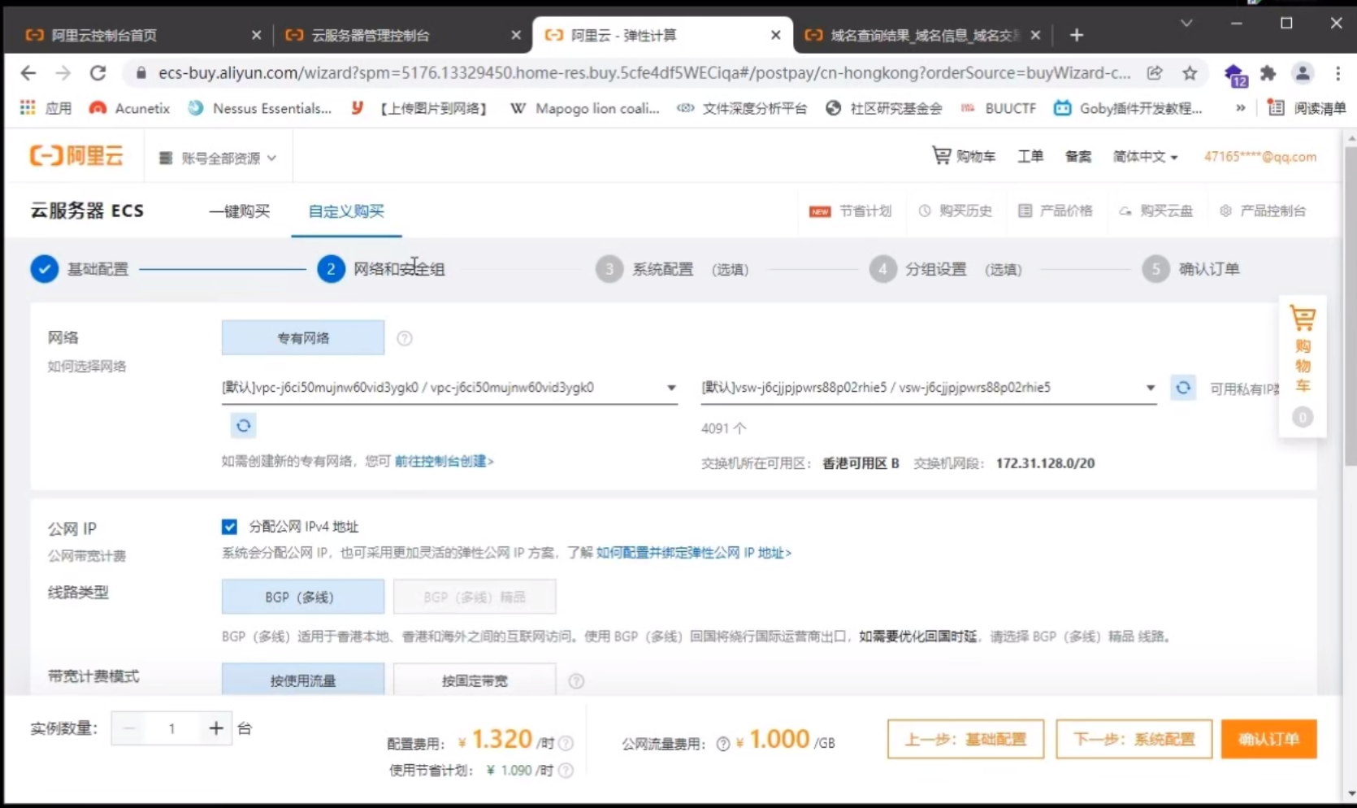Screen dimensions: 1357x808
Task: Click help icon next to 按固定带宽
Action: (576, 681)
